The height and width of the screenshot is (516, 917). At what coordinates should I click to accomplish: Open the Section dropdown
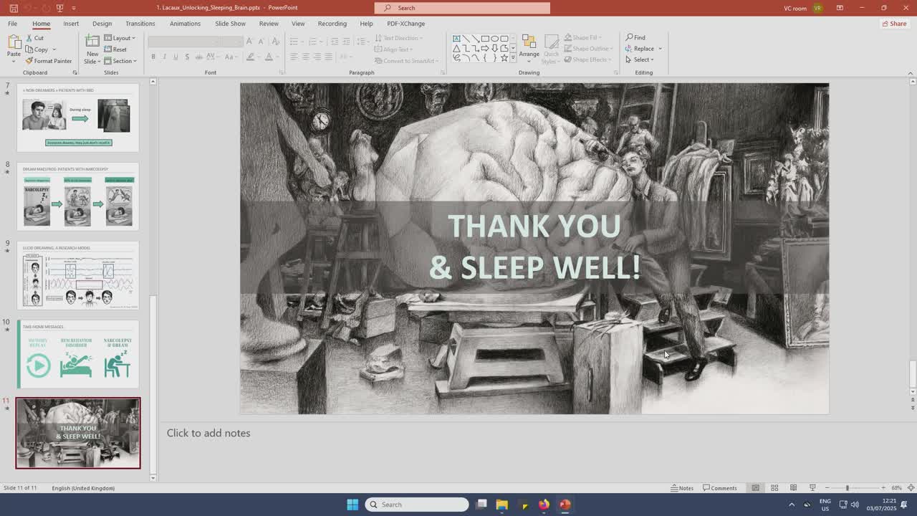click(120, 61)
